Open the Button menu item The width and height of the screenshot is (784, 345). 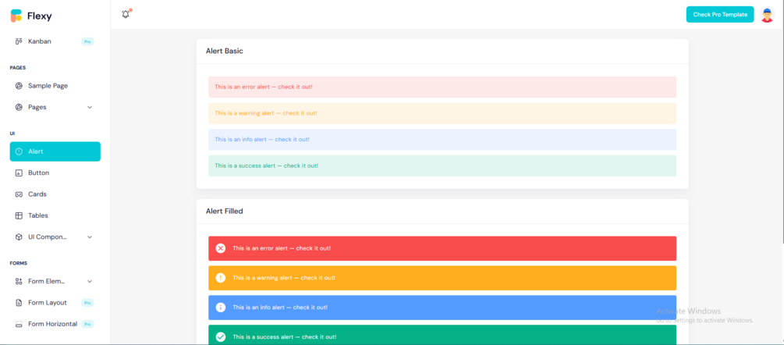click(55, 173)
